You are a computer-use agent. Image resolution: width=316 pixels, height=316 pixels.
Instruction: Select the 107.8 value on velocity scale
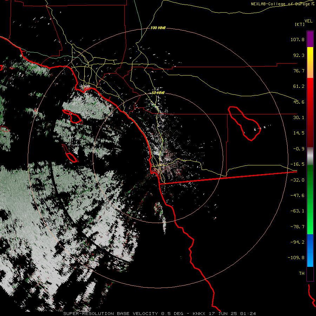coord(297,39)
